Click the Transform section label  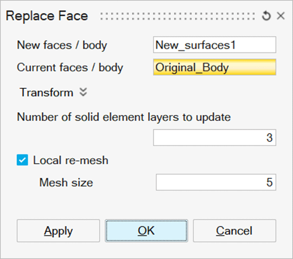(46, 92)
